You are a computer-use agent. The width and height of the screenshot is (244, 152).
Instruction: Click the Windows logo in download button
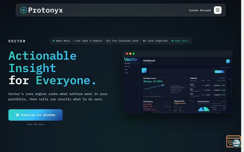click(17, 115)
